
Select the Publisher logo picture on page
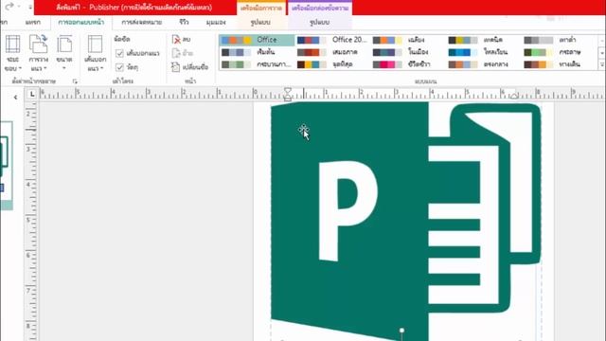(x=406, y=221)
